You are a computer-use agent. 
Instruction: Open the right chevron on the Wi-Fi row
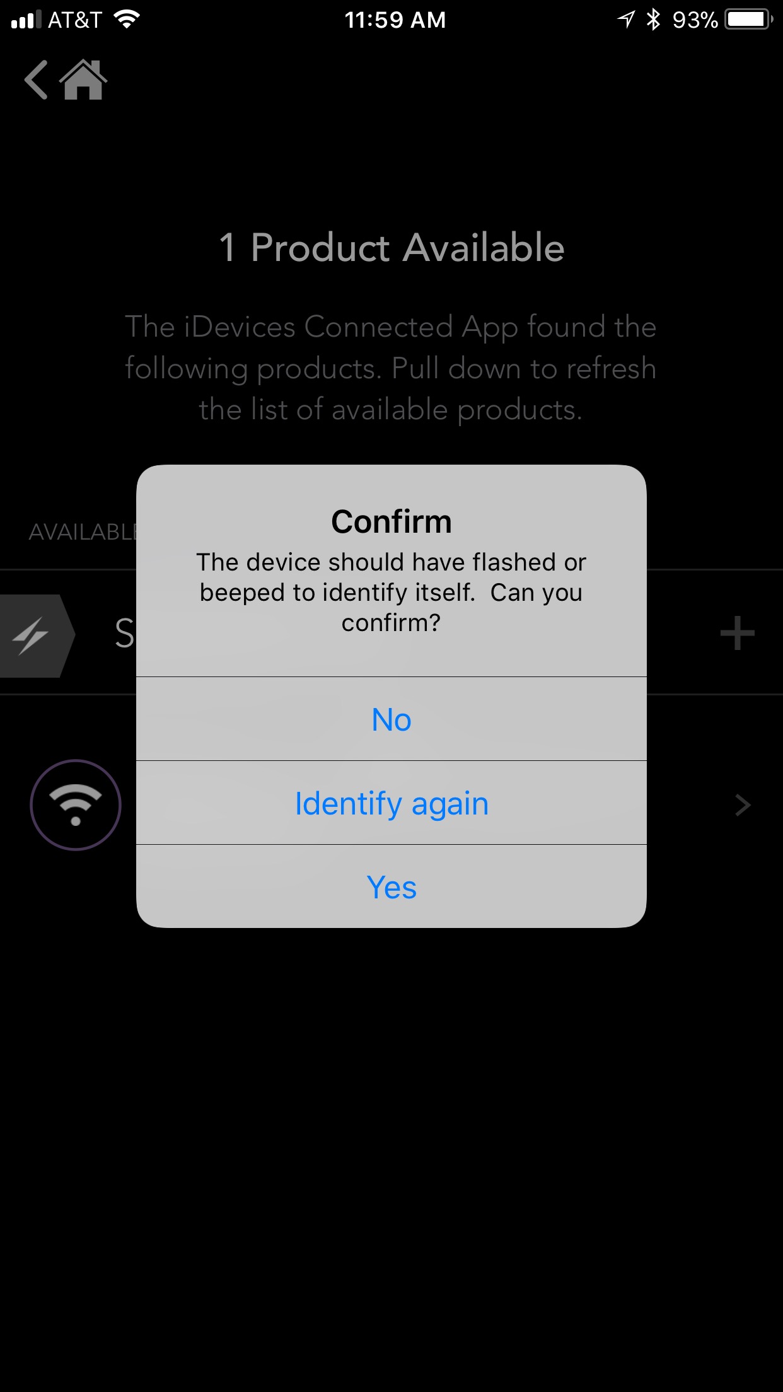[743, 805]
